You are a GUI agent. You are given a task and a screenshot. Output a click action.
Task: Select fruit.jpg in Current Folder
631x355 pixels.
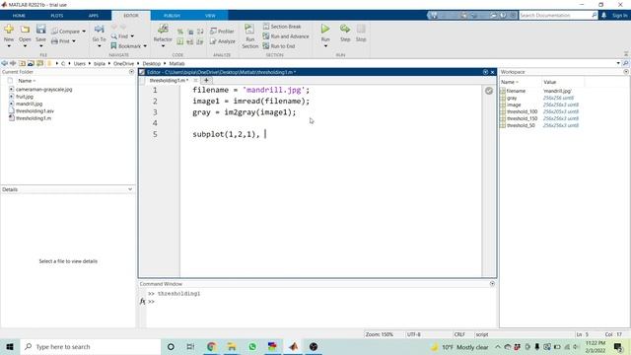(25, 97)
